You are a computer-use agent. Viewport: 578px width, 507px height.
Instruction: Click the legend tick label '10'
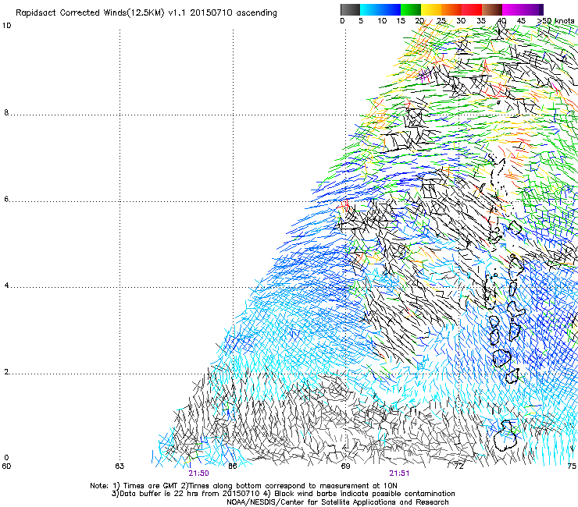point(382,21)
